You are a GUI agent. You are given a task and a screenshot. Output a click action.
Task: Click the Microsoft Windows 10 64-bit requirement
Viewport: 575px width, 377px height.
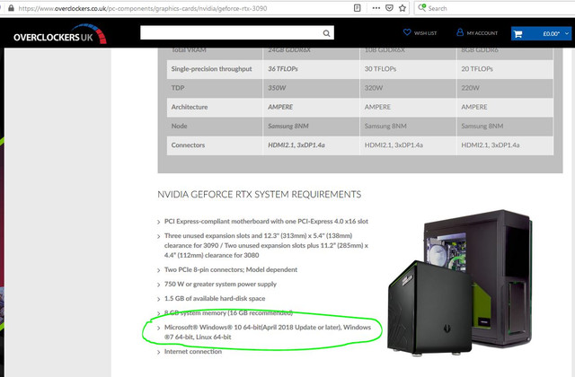[268, 332]
